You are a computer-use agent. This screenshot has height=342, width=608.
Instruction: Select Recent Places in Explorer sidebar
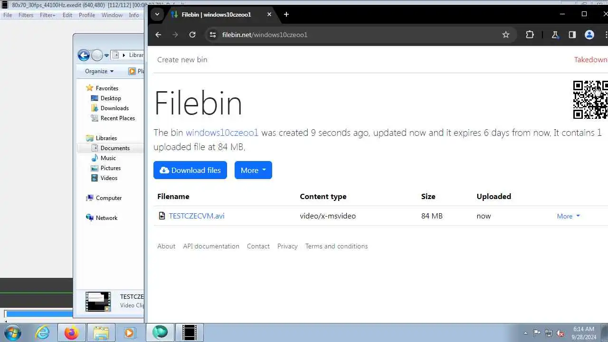click(x=117, y=118)
